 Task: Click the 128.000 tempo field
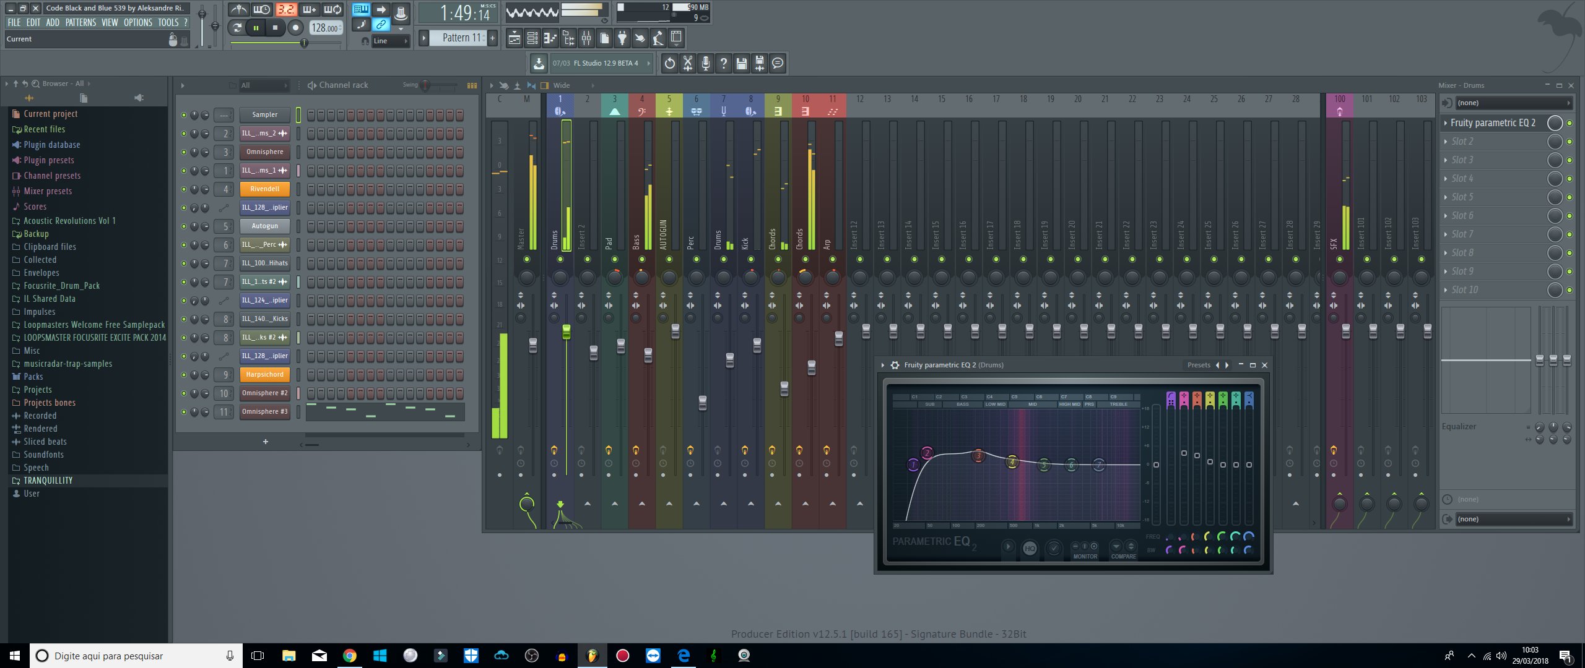coord(326,28)
